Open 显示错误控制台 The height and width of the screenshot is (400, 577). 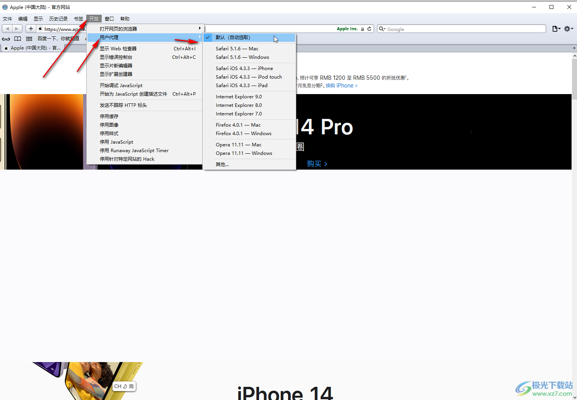tap(145, 57)
